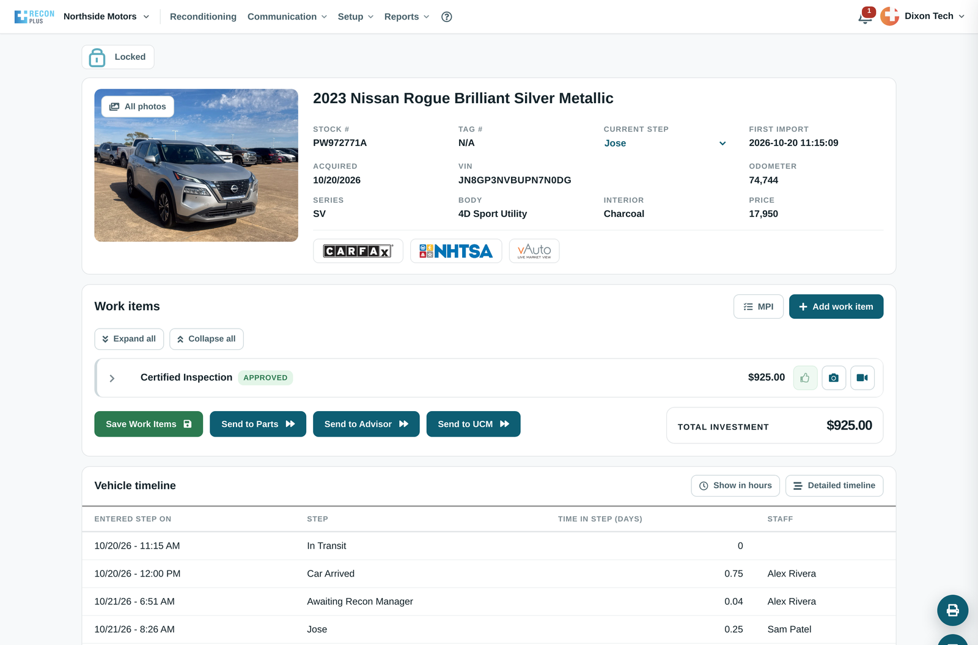
Task: View all photos of the vehicle
Action: click(138, 106)
